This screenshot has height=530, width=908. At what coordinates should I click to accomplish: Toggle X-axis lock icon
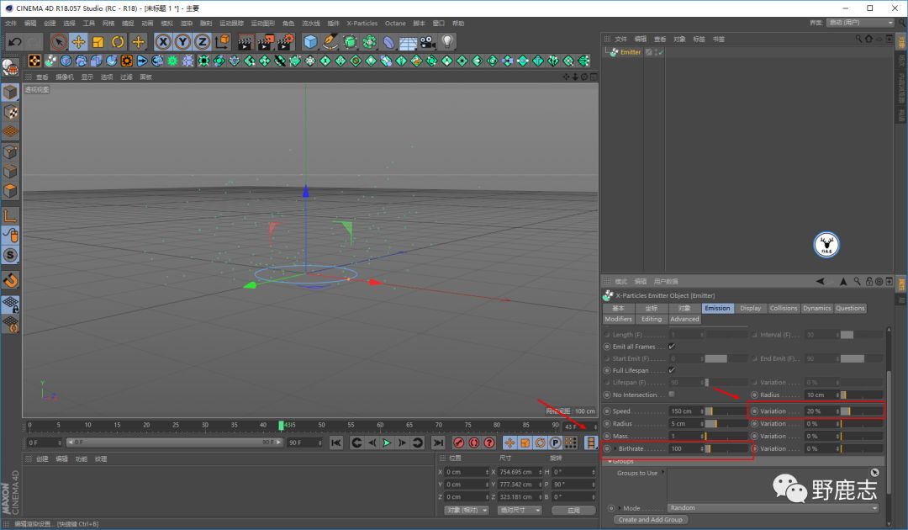pos(162,41)
